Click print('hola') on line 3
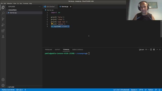Image resolution: width=162 pixels, height=91 pixels. (57, 17)
